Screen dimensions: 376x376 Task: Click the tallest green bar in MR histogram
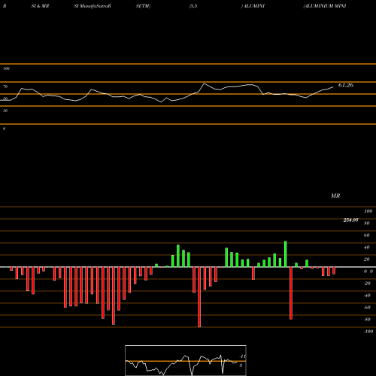point(285,254)
